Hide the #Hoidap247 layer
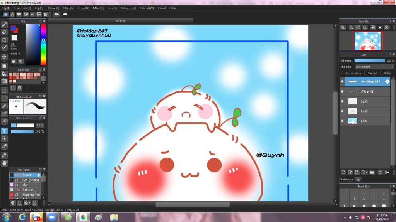This screenshot has height=222, width=396. [x=343, y=82]
